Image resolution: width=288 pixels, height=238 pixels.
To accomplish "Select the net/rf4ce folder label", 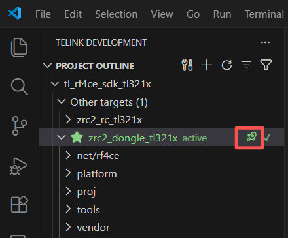I will pos(98,156).
